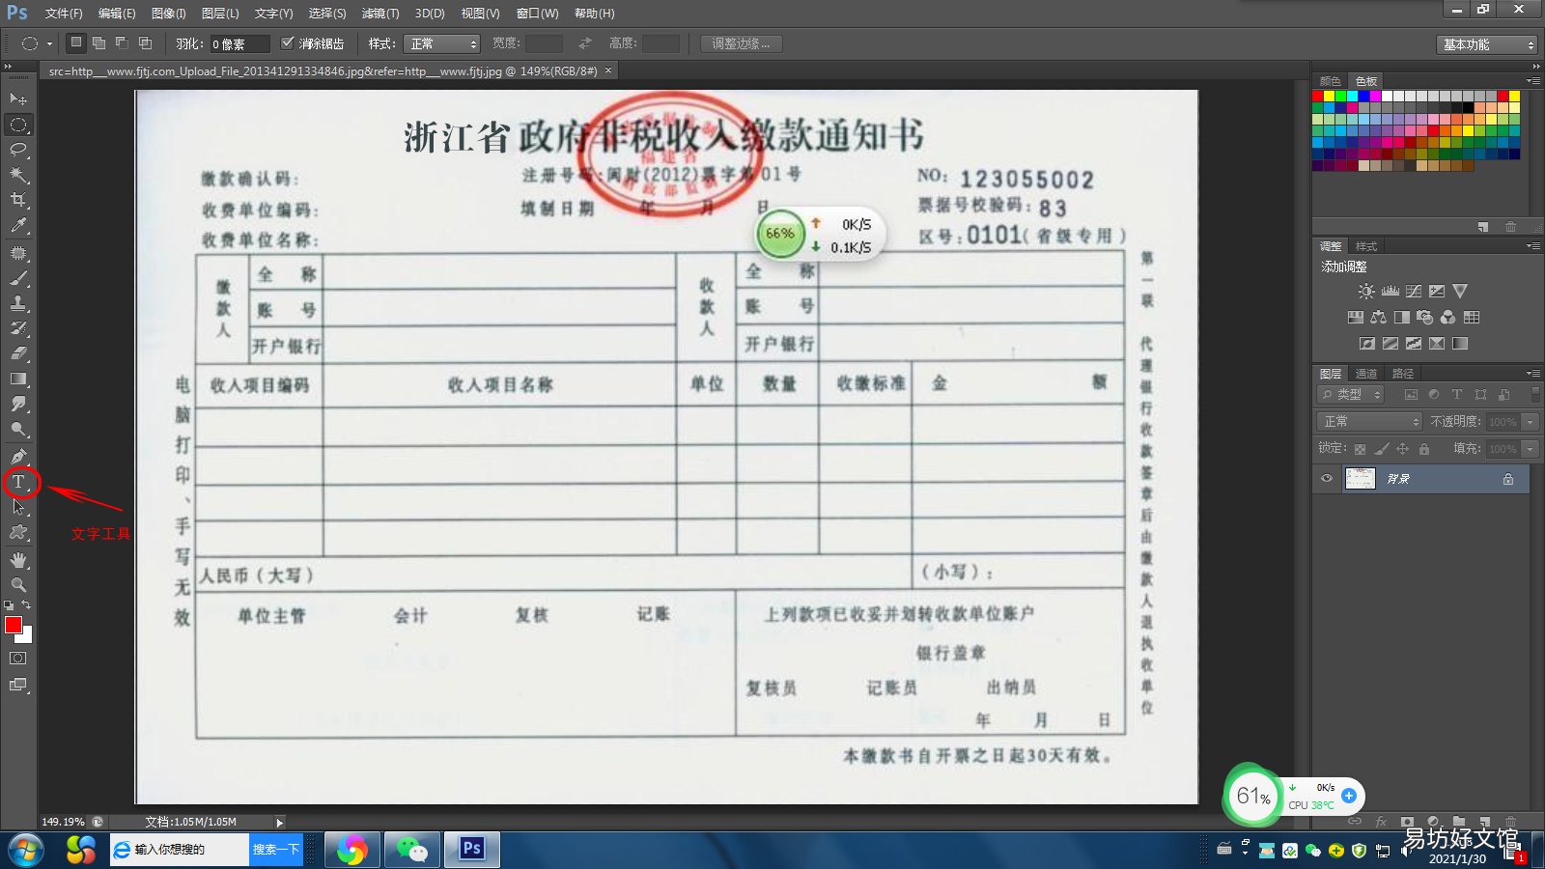Add a Hue/Saturation adjustment
This screenshot has width=1545, height=869.
[1356, 317]
